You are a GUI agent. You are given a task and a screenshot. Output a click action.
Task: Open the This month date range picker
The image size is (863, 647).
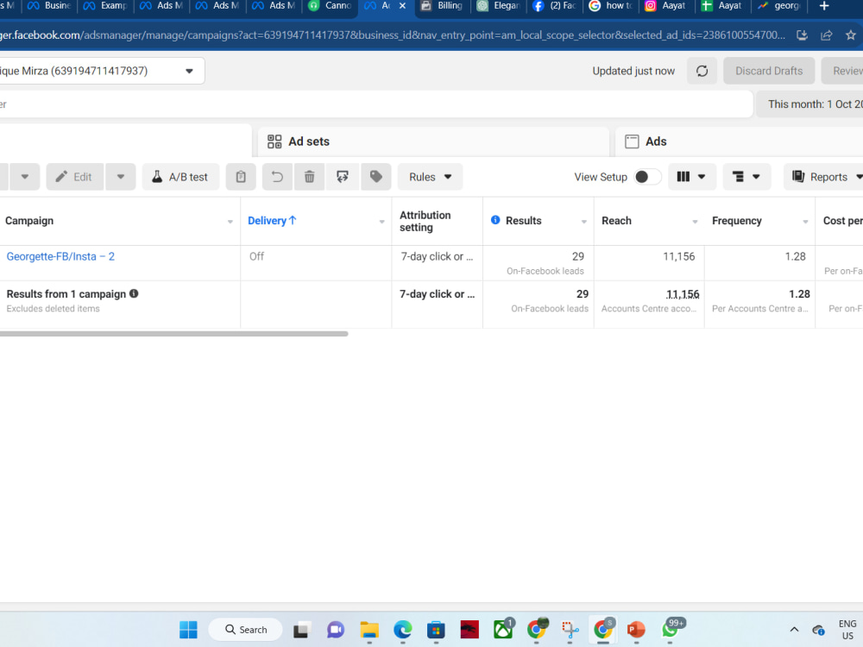tap(809, 104)
